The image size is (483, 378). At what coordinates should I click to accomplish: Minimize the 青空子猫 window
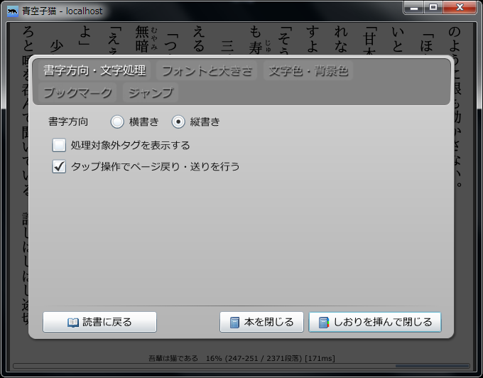click(414, 7)
